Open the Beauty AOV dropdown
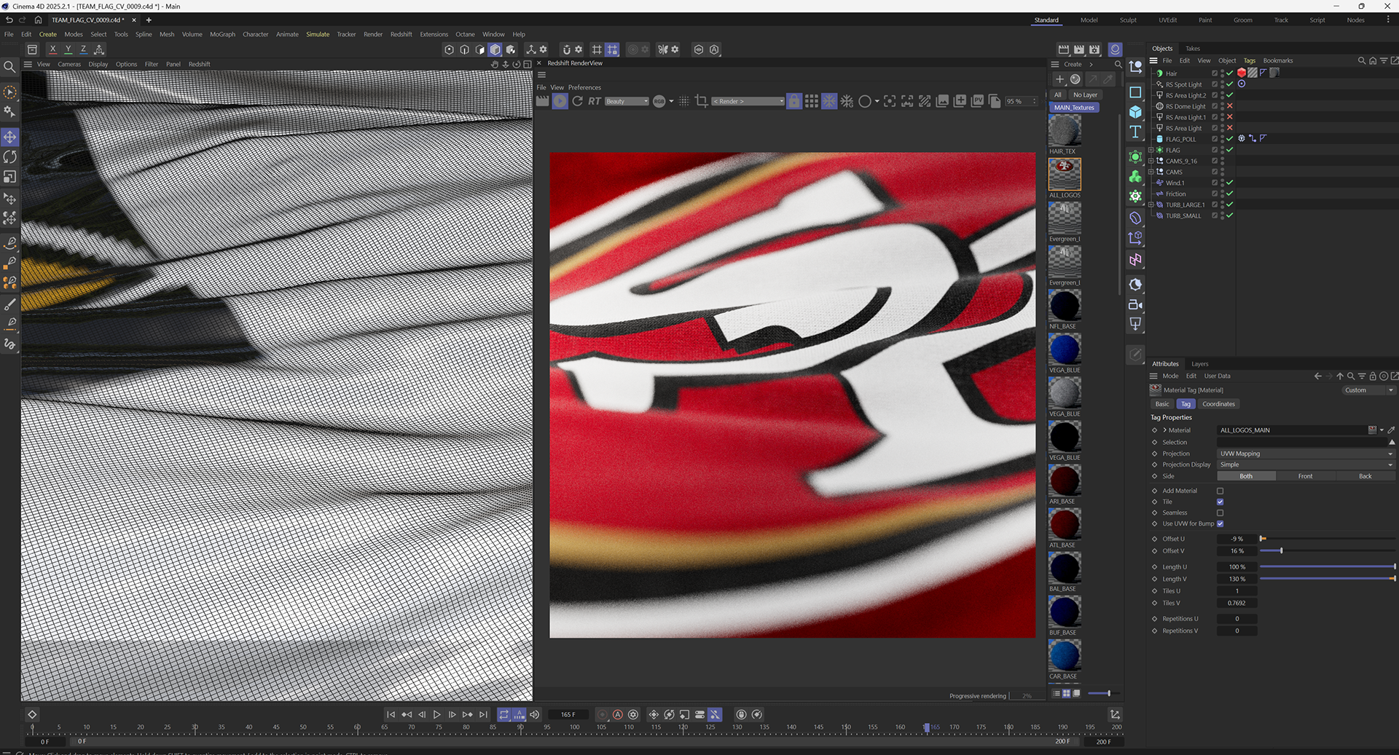The height and width of the screenshot is (755, 1399). pyautogui.click(x=627, y=101)
